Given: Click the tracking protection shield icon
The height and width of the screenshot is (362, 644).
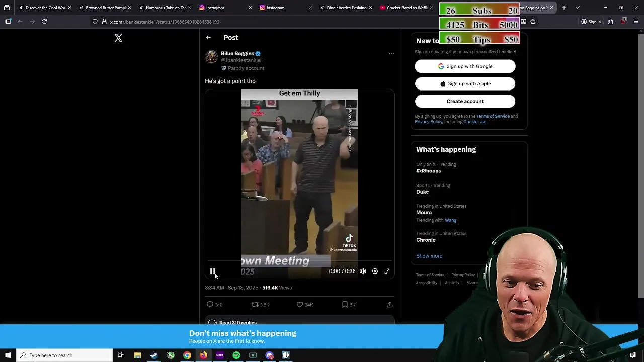Looking at the screenshot, I should tap(95, 22).
